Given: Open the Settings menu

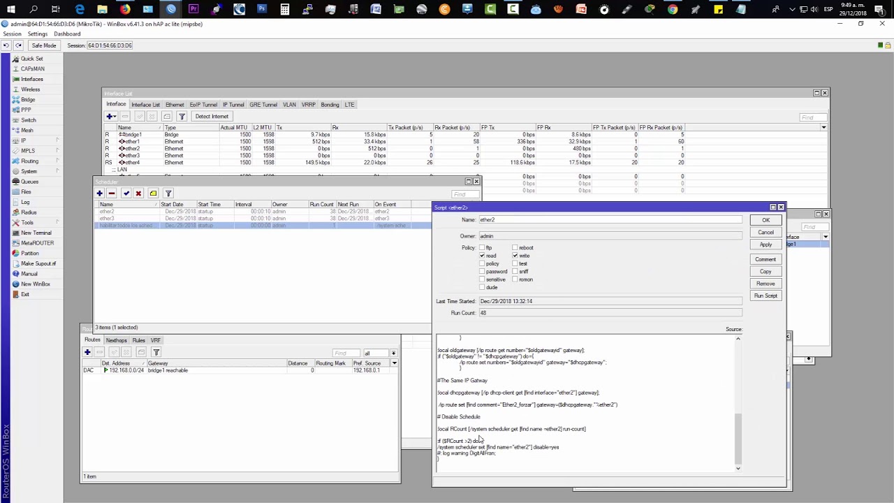Looking at the screenshot, I should [38, 34].
